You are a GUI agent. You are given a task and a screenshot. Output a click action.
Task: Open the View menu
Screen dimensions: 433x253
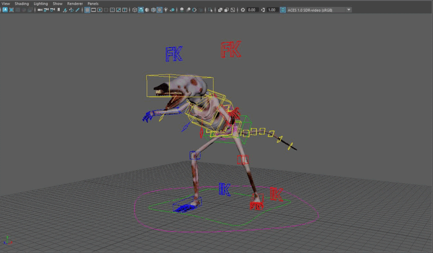6,3
